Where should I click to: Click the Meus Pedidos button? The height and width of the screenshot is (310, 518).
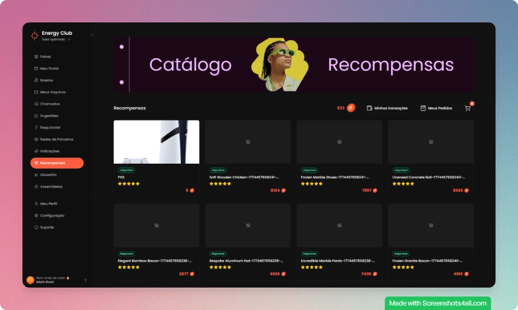click(437, 108)
